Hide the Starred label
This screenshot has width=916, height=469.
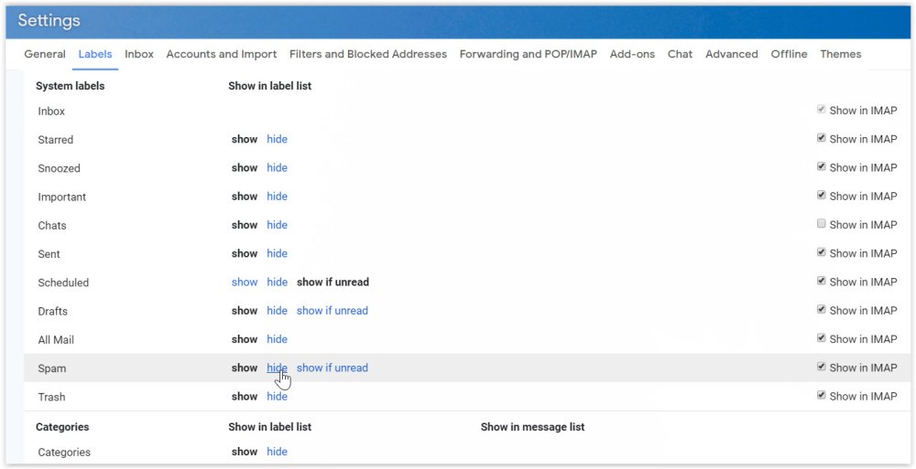click(x=277, y=139)
